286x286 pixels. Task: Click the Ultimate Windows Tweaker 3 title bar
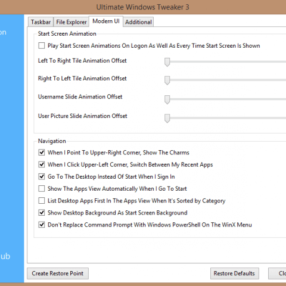(143, 7)
